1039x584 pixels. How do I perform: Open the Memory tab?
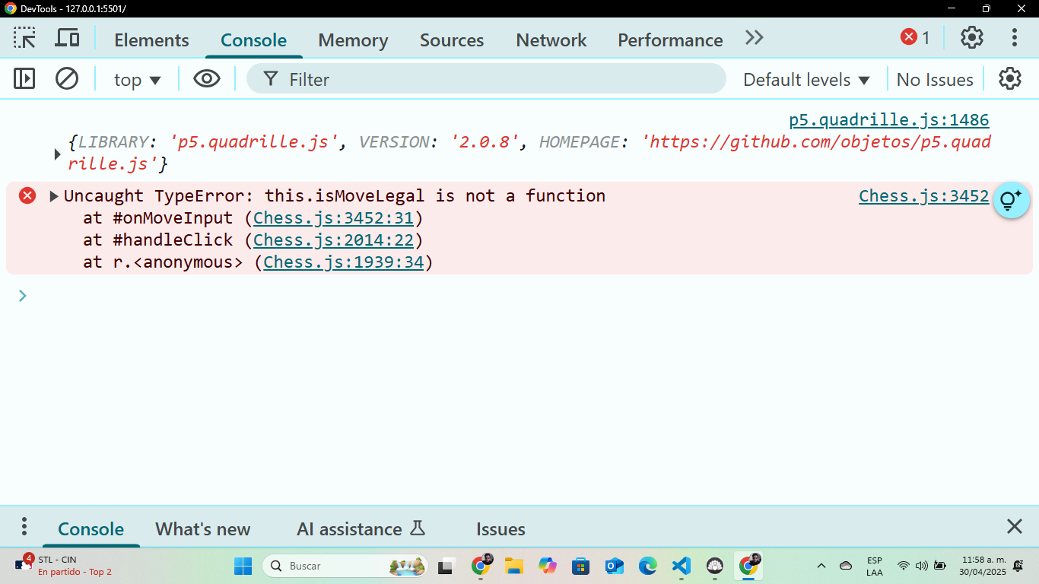pos(353,40)
